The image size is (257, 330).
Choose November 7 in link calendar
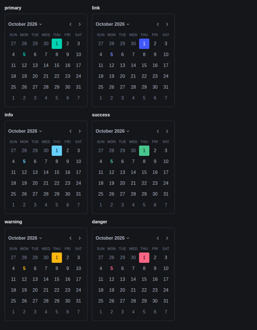(x=166, y=98)
